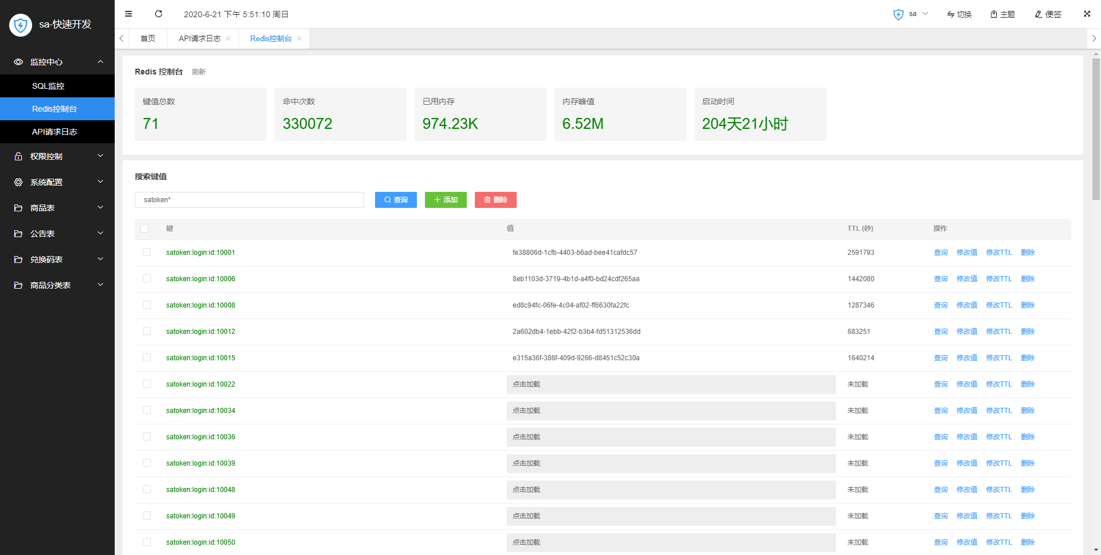This screenshot has height=555, width=1101.
Task: Open the sa user dropdown
Action: [912, 14]
